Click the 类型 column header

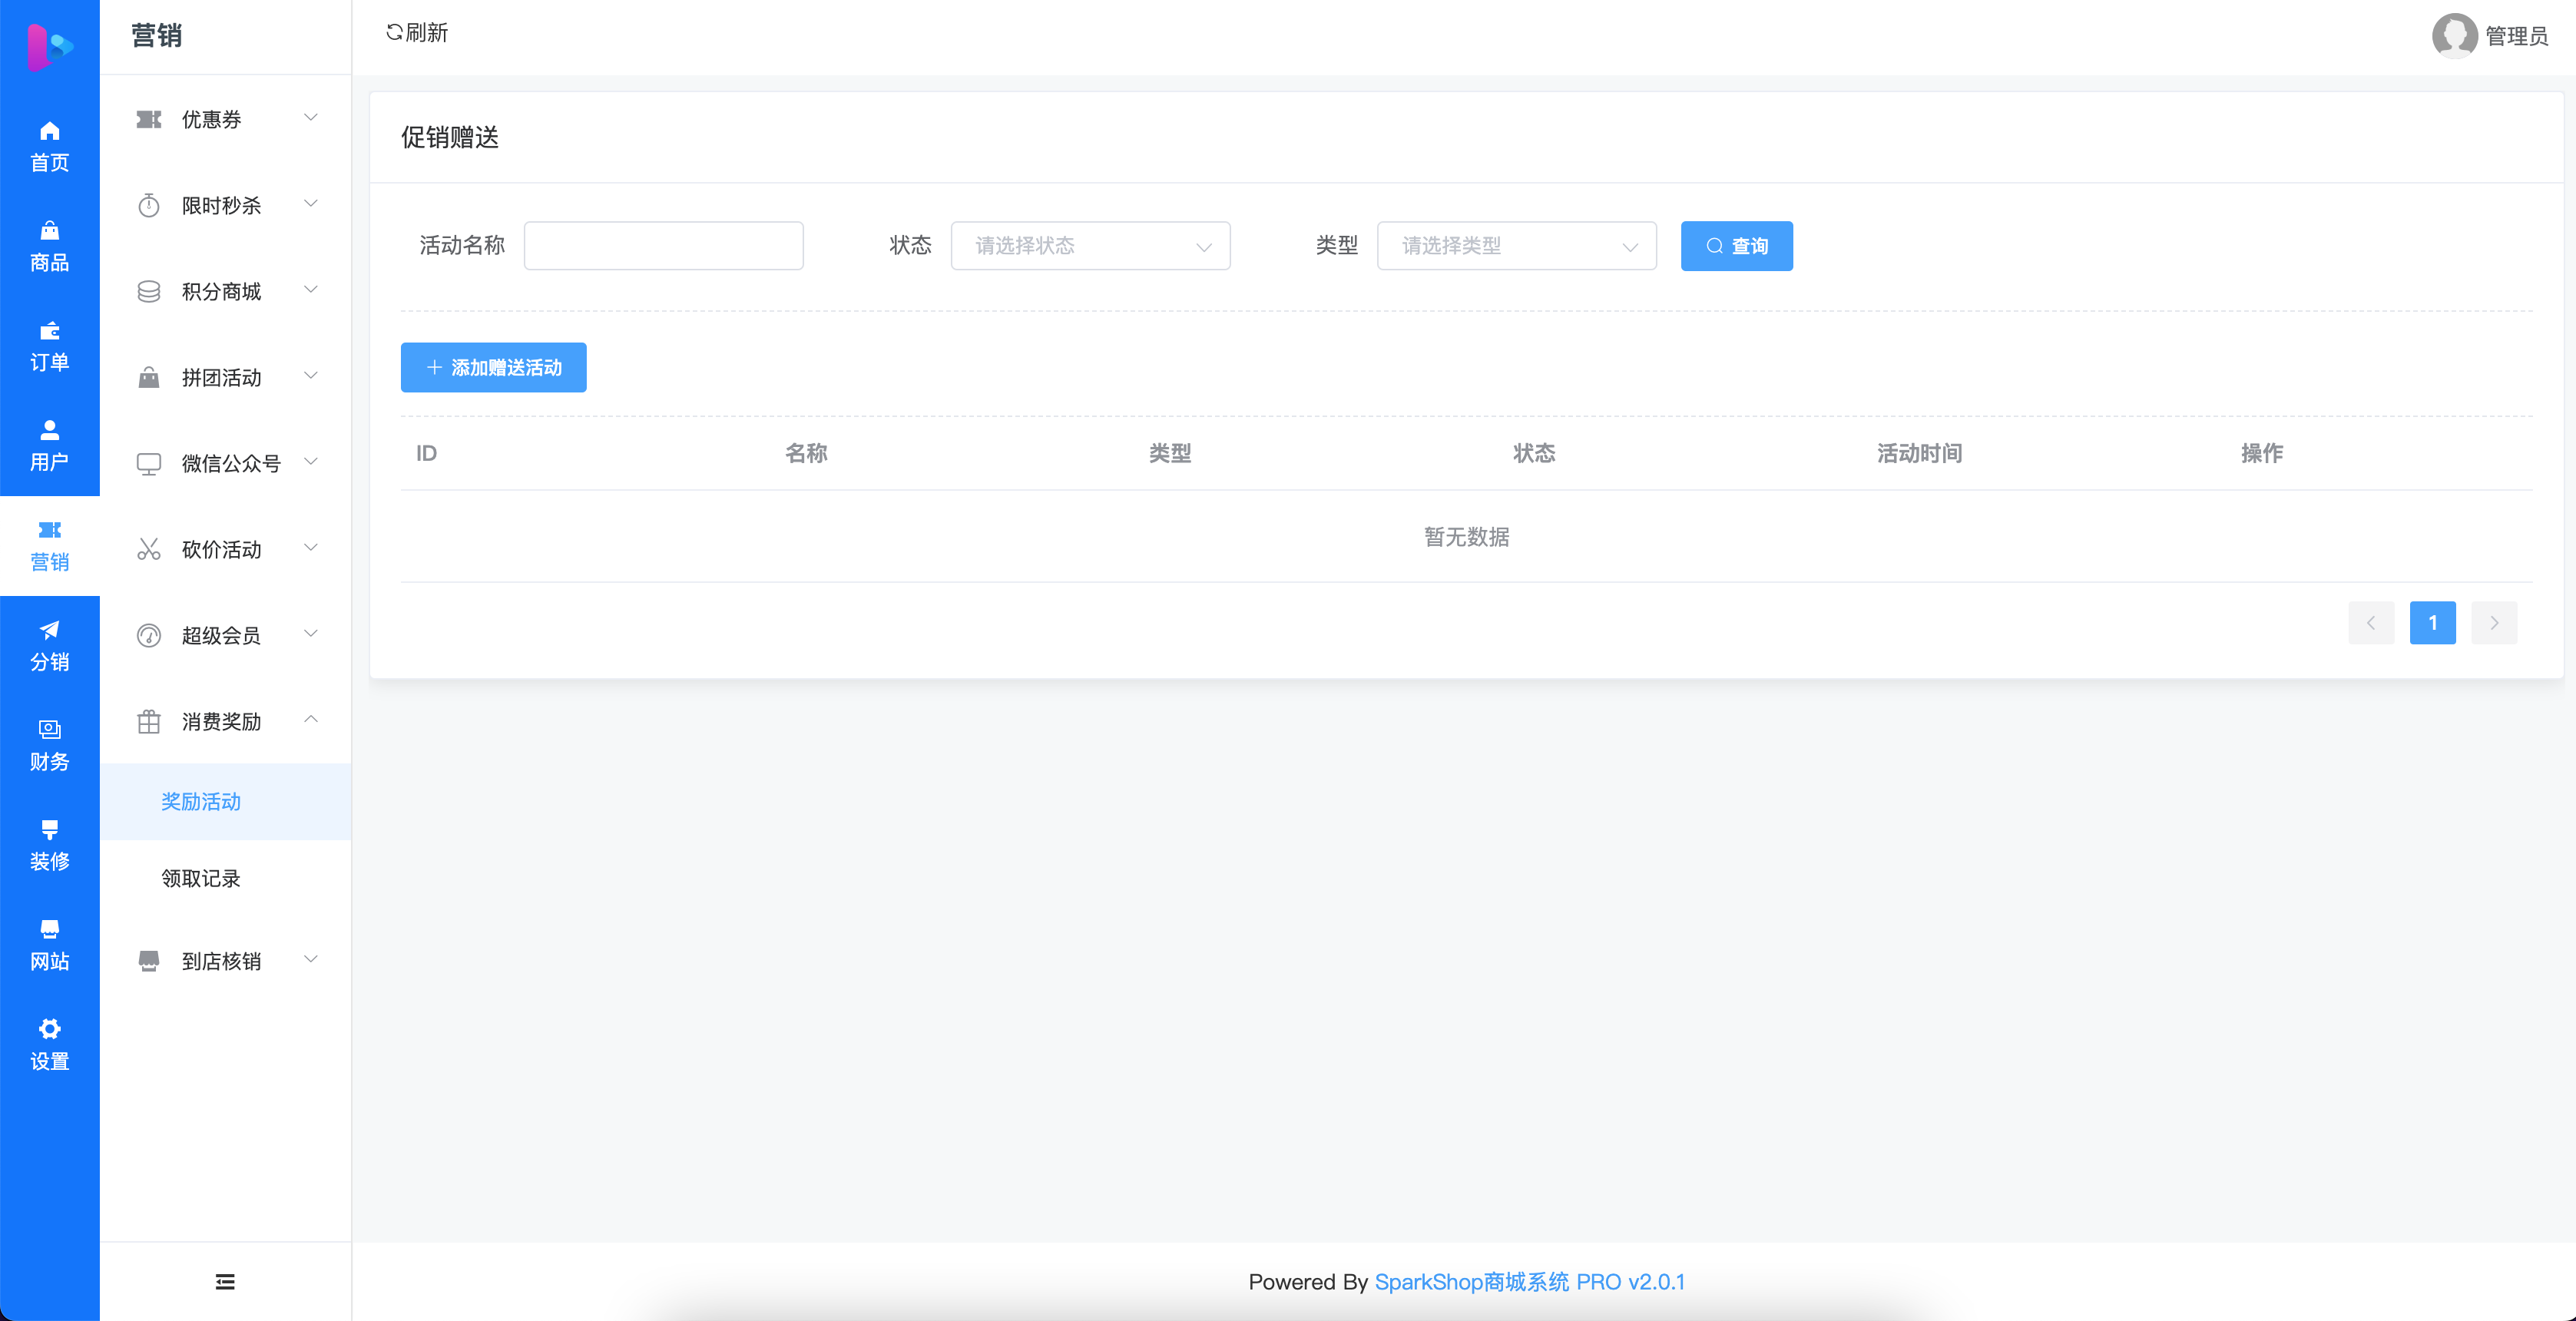(1170, 454)
